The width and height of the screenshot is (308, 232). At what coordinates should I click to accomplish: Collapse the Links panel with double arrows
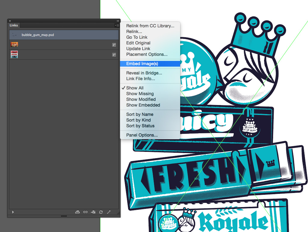click(x=118, y=21)
